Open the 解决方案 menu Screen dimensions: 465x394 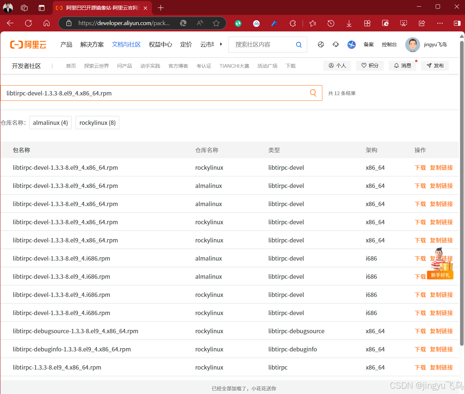(x=92, y=45)
